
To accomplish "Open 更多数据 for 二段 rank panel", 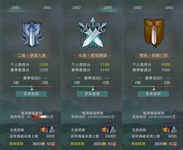I will pos(31,94).
